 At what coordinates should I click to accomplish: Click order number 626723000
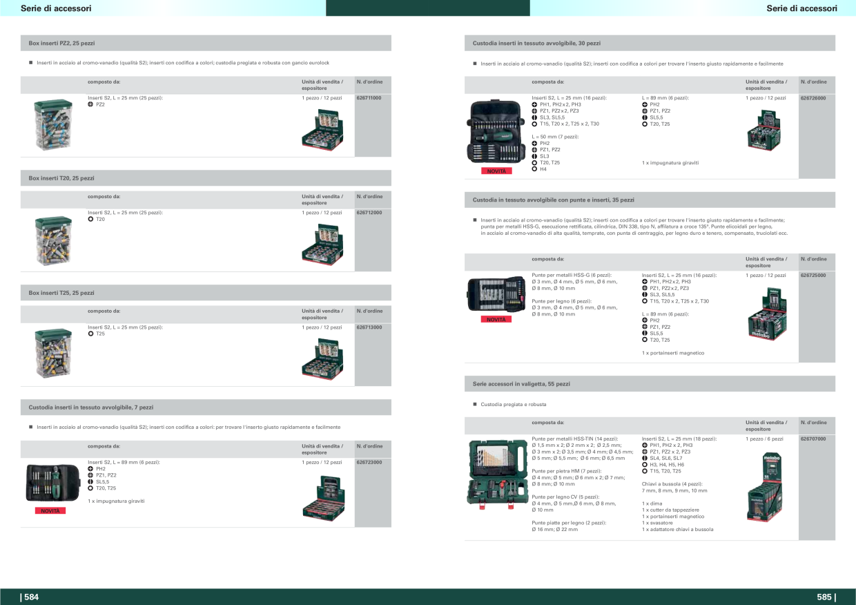pos(369,462)
